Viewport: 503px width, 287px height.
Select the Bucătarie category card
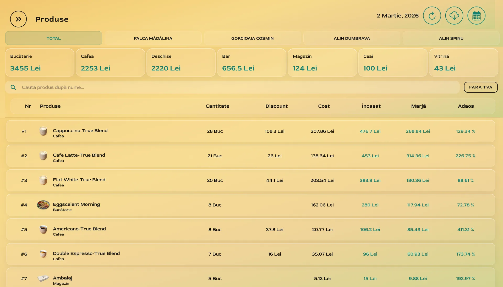coord(40,63)
